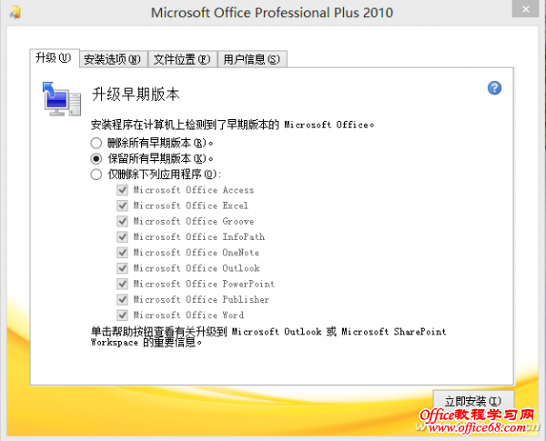Toggle the Microsoft Office InfoPath checkbox
The height and width of the screenshot is (441, 546).
click(122, 237)
